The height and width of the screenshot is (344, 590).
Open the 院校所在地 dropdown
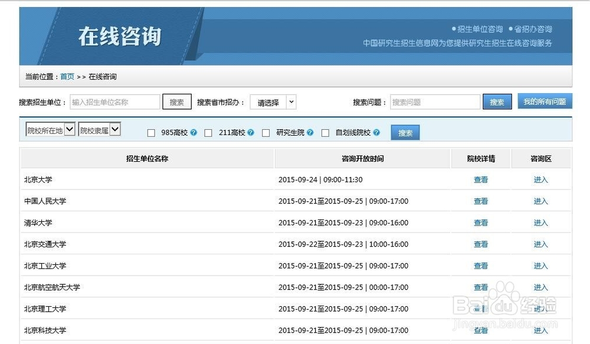[50, 130]
